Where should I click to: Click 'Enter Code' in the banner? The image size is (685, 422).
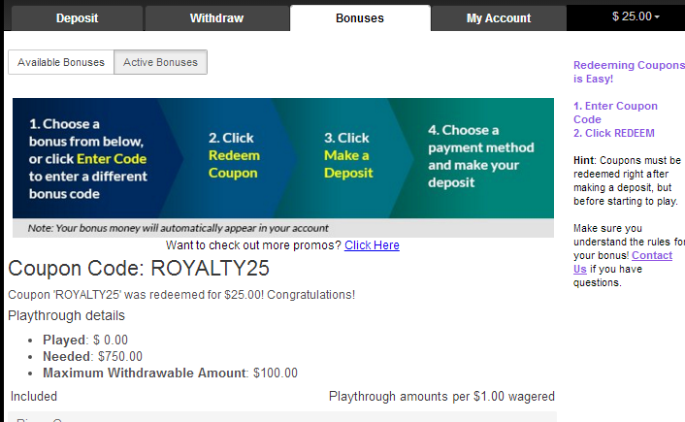112,159
